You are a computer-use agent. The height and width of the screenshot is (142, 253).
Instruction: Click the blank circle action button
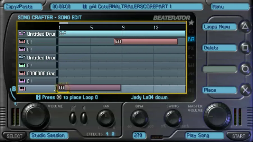pos(220,69)
